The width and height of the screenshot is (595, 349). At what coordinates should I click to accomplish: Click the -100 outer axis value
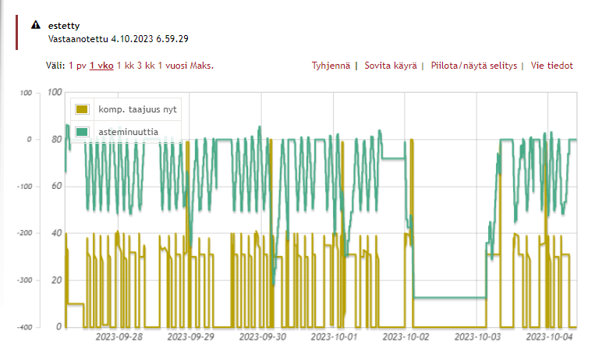tap(25, 187)
